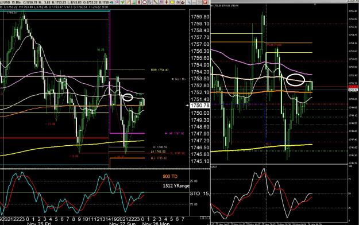This screenshot has width=359, height=225.
Task: Click the 1757.00 price axis label
Action: coord(200,44)
